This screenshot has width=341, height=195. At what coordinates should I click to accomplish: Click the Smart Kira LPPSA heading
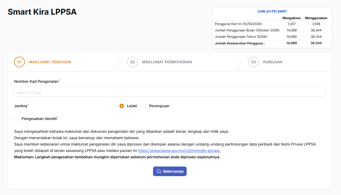click(42, 12)
